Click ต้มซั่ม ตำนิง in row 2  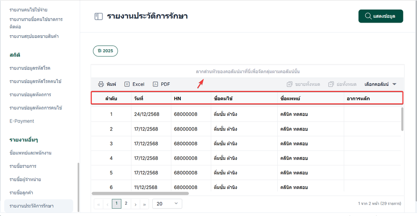click(226, 129)
